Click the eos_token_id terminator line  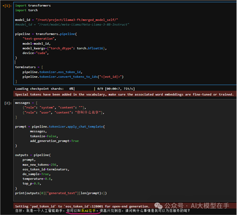pos(52,72)
